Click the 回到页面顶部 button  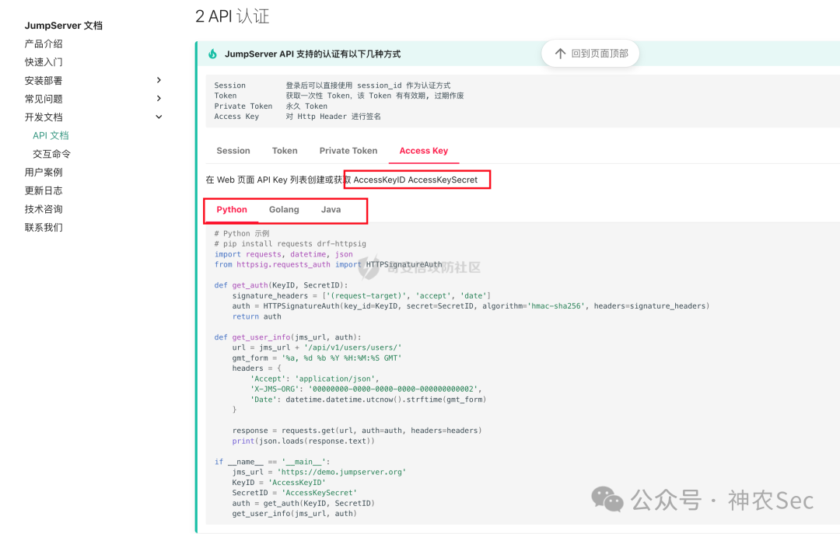[590, 54]
